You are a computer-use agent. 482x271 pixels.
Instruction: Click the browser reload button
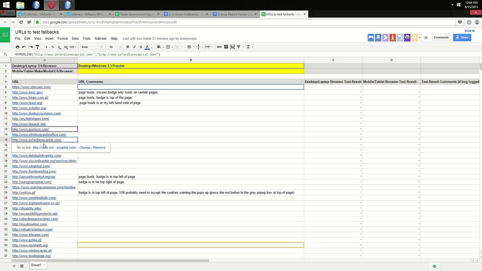pyautogui.click(x=21, y=22)
